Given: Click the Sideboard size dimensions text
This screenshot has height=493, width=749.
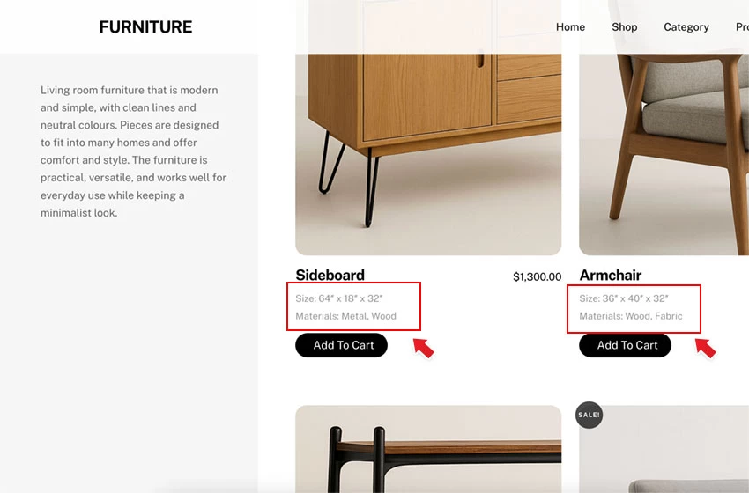Looking at the screenshot, I should (339, 298).
